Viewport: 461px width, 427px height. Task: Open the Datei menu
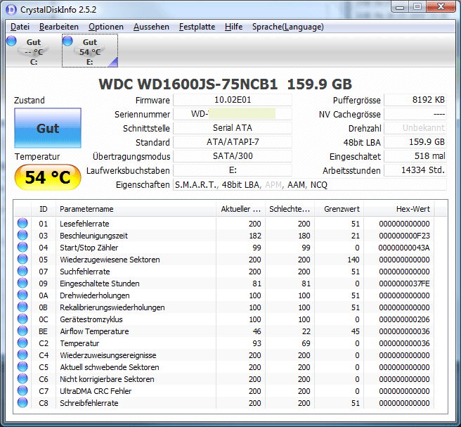click(20, 27)
